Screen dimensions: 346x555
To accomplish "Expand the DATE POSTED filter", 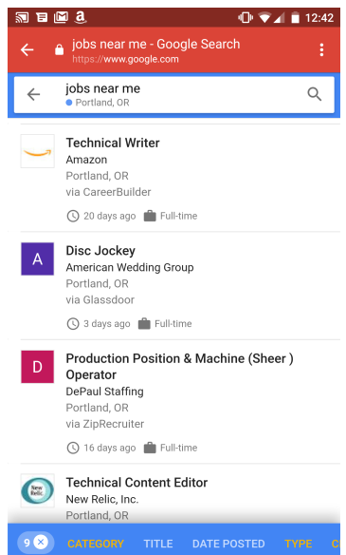I will 228,544.
